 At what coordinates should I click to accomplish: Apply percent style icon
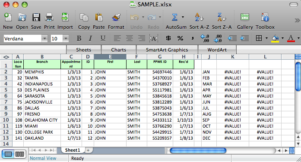tap(180, 38)
